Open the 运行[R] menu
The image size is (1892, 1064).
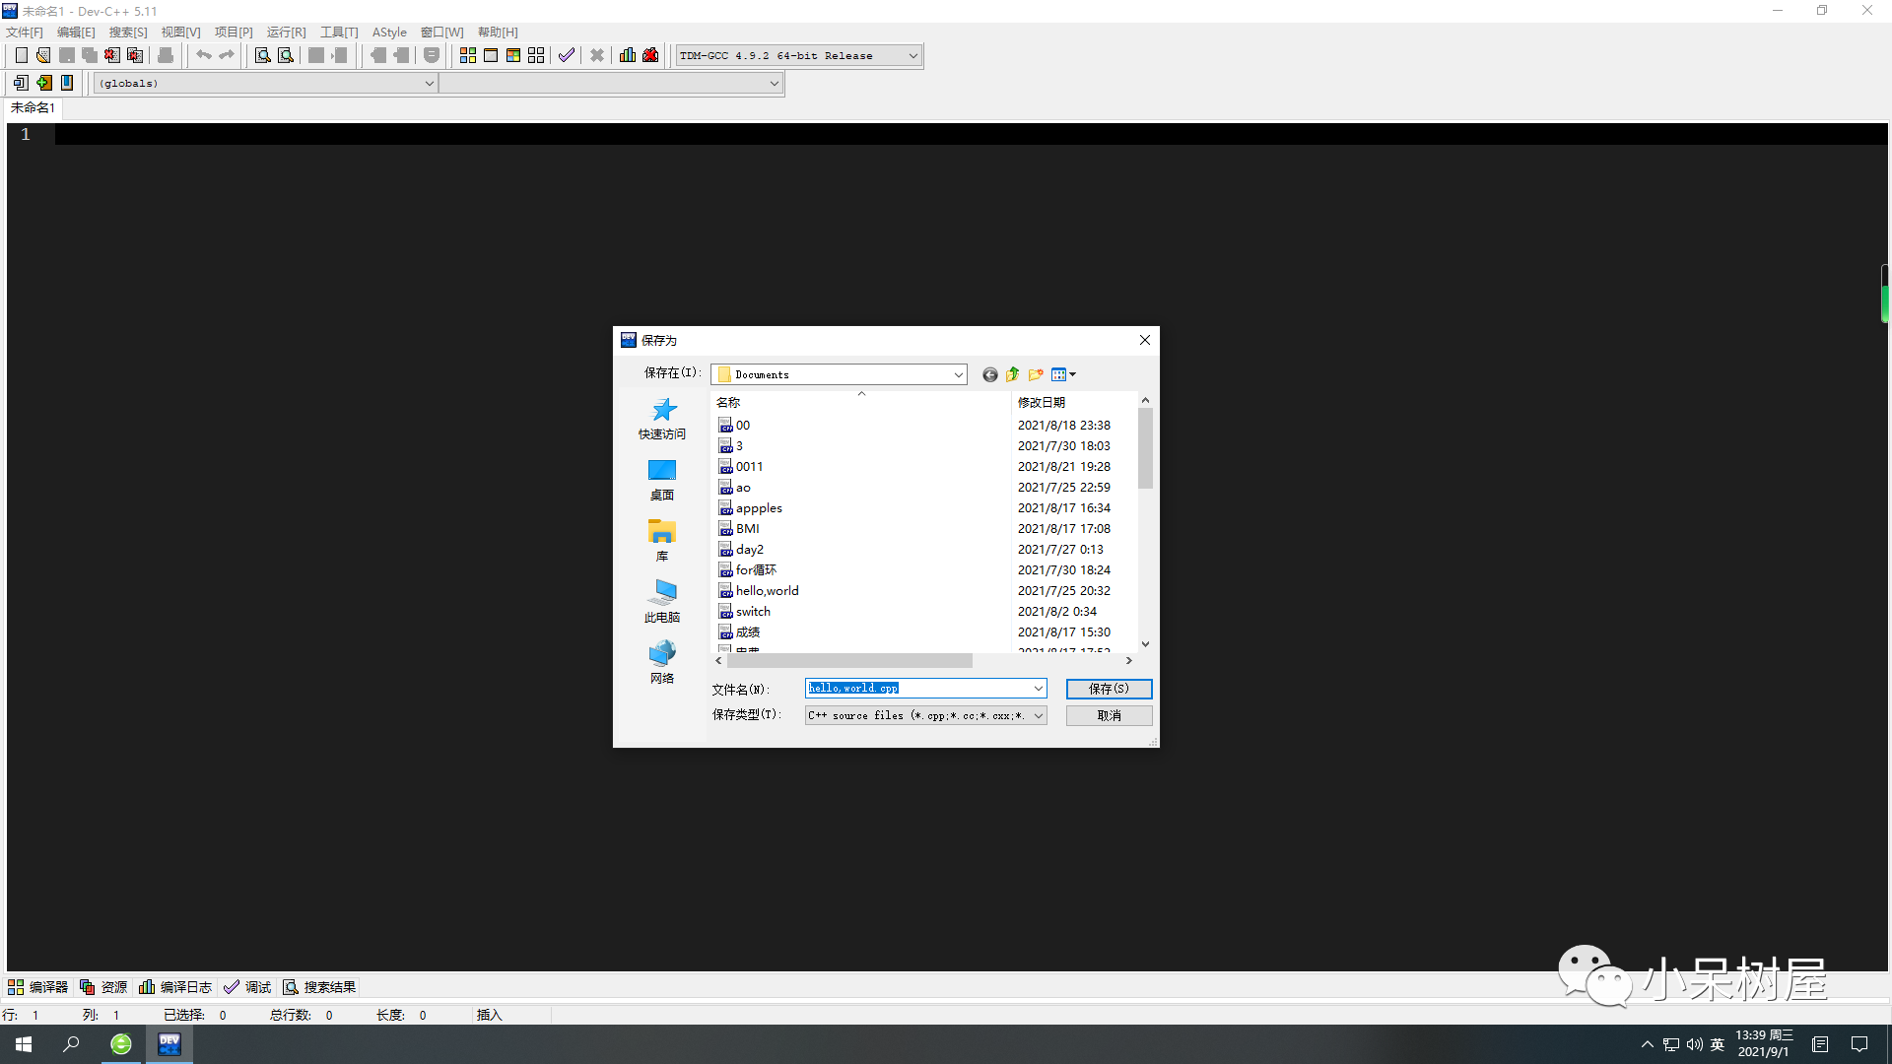(286, 33)
